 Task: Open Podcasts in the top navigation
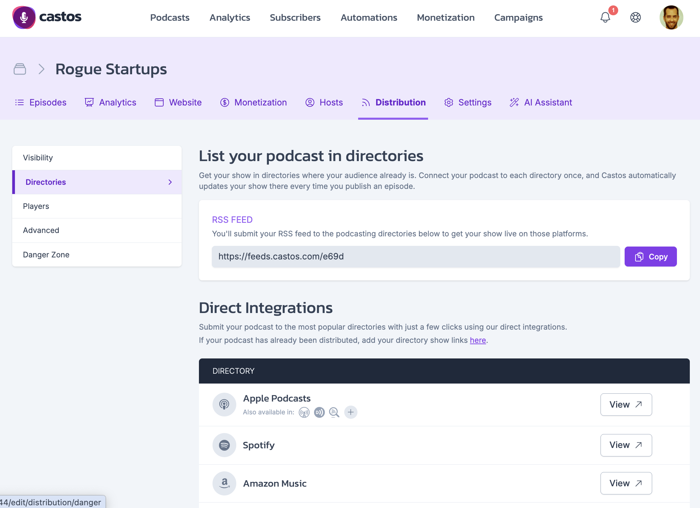coord(170,17)
